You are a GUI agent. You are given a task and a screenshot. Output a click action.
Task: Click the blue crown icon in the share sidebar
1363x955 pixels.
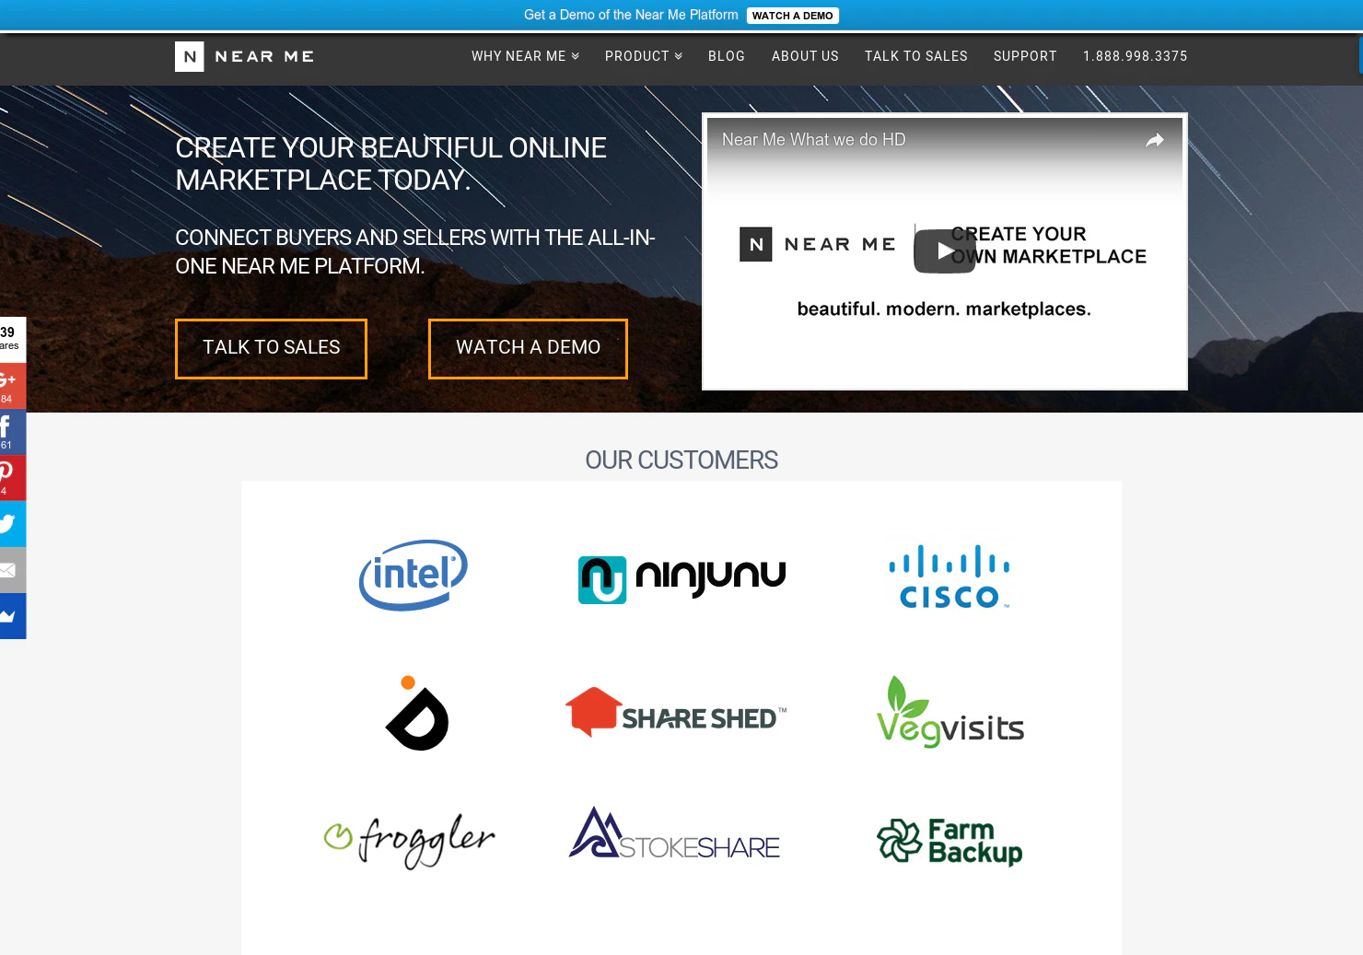[x=13, y=616]
